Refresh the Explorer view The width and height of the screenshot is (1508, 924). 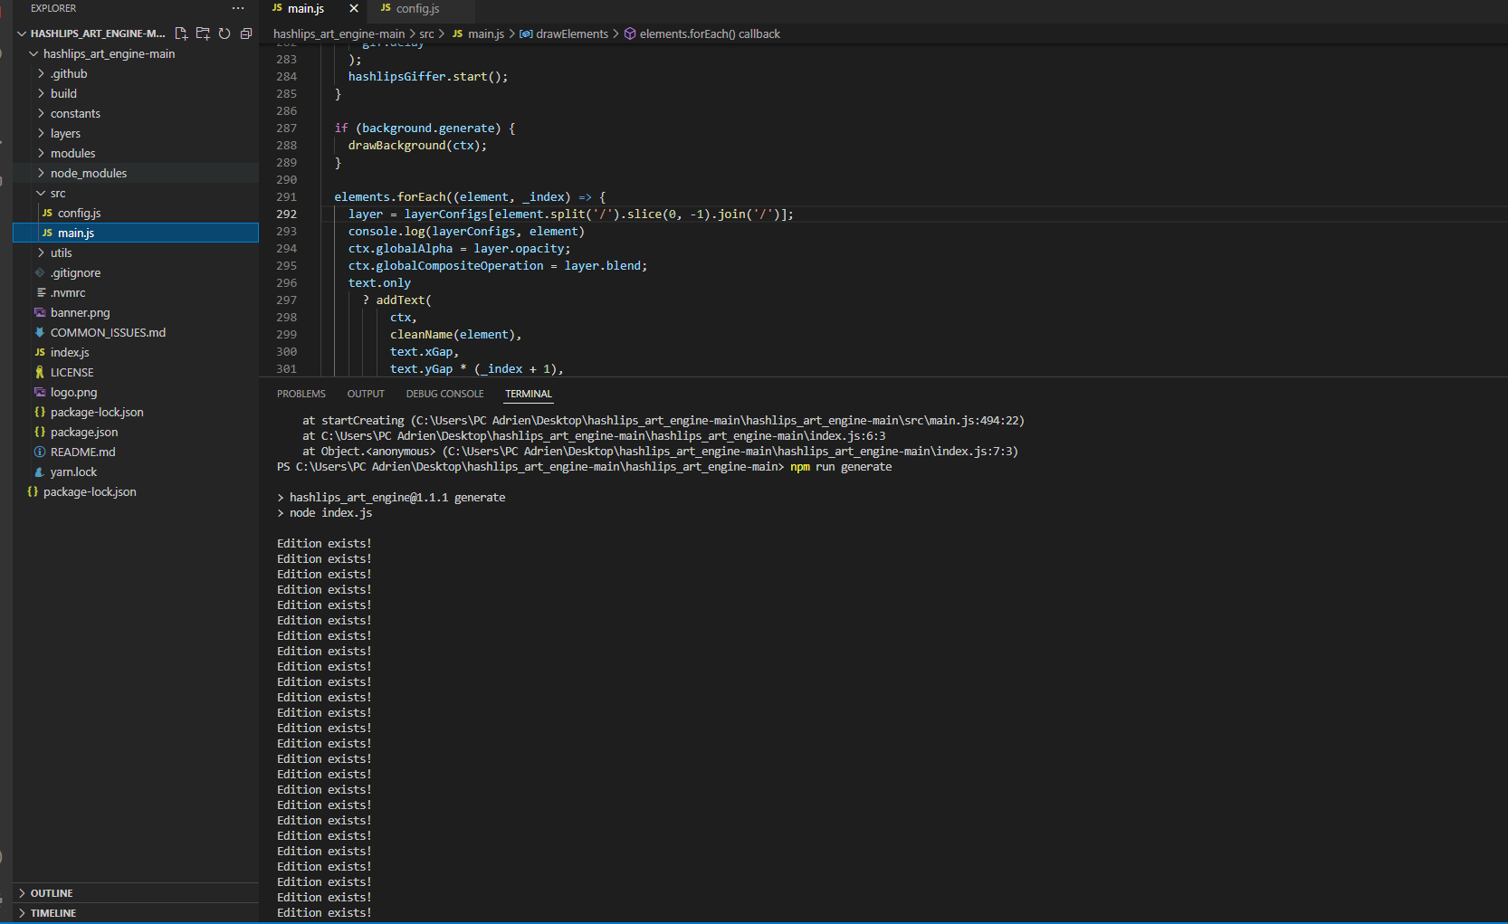(224, 33)
